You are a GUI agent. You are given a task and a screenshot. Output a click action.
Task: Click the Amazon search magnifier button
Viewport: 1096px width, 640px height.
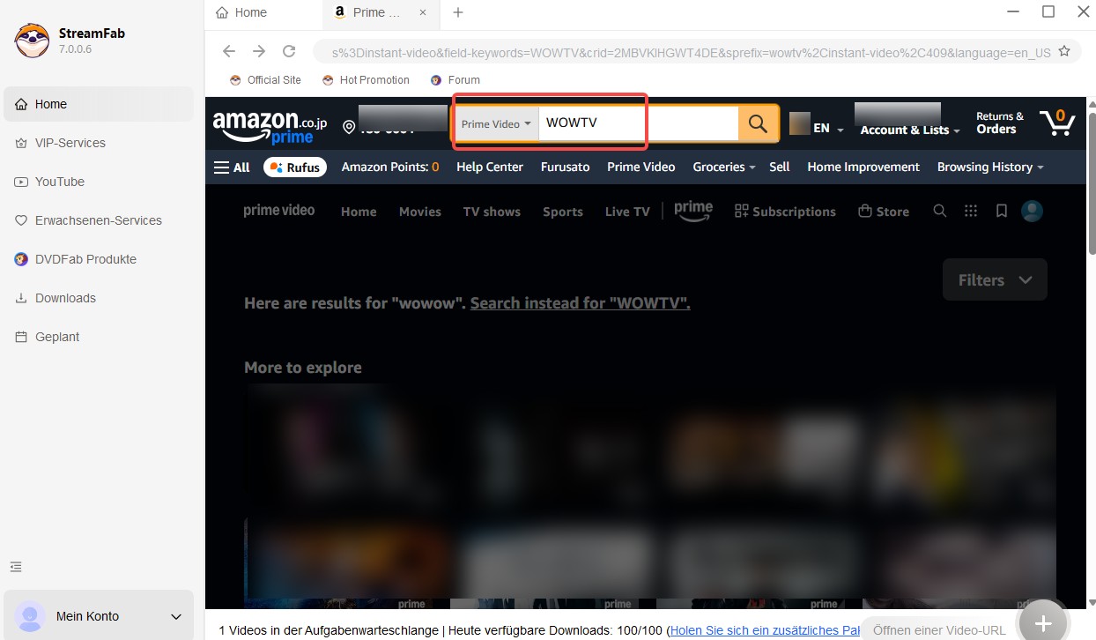757,123
